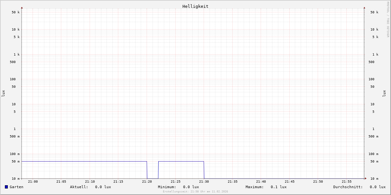Click the 21:50 time axis label

click(318, 182)
